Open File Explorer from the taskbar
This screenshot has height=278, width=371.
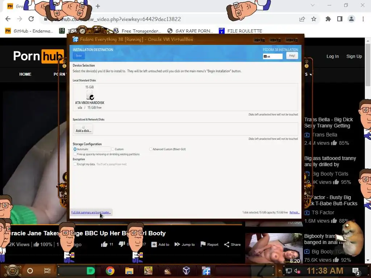[x=129, y=271]
